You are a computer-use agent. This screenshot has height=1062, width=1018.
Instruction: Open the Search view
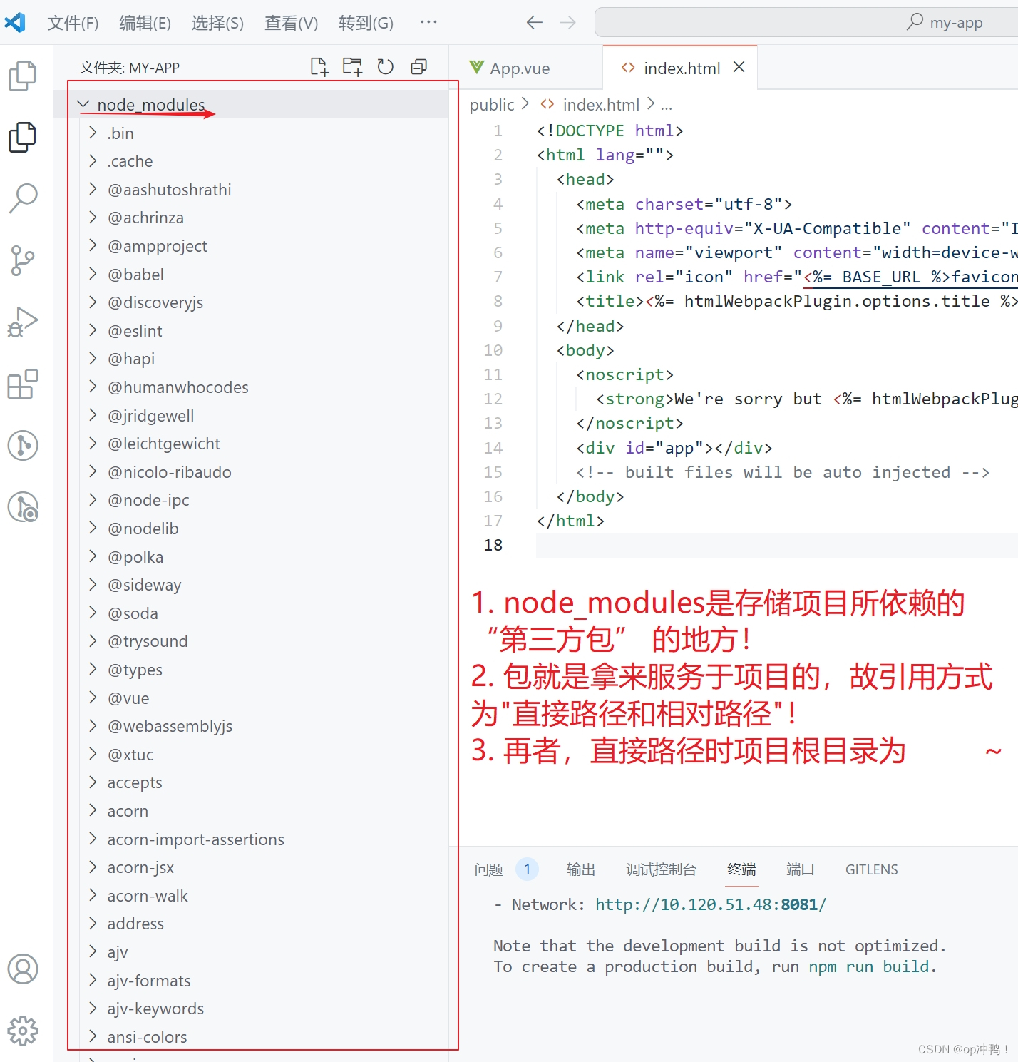tap(24, 198)
